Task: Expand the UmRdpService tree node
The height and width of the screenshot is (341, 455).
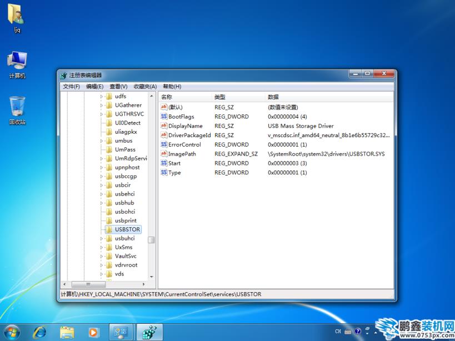Action: coord(102,158)
